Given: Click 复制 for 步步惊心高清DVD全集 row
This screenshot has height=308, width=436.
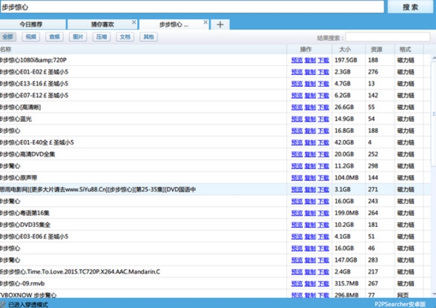Looking at the screenshot, I should click(310, 154).
